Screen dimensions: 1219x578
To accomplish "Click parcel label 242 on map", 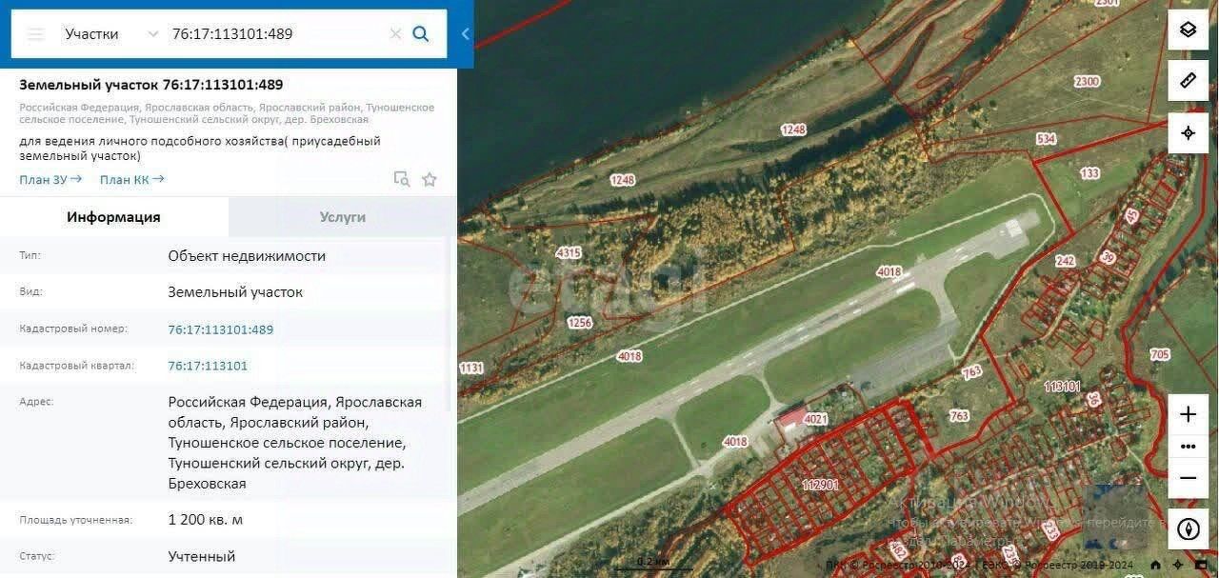I will tap(1065, 261).
